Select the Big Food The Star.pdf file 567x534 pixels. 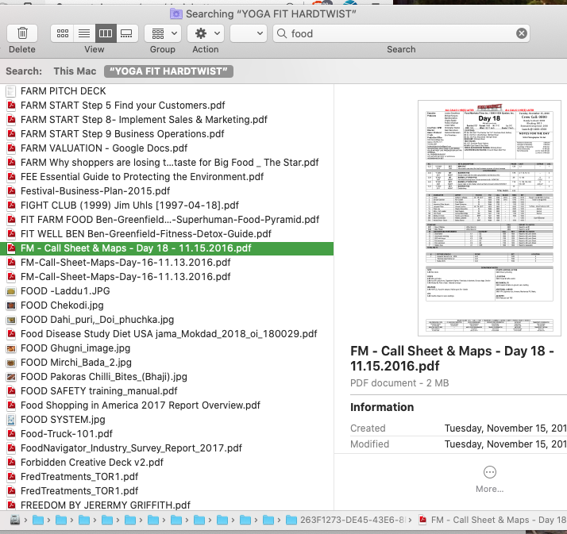pyautogui.click(x=170, y=162)
